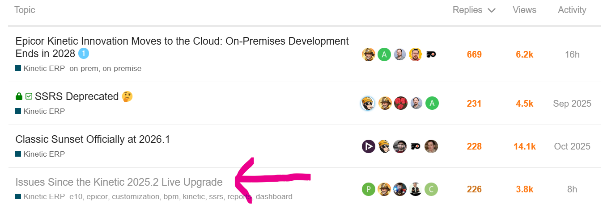Open the "Issues Since the Kinetic 2025.2 Live Upgrade" topic
The width and height of the screenshot is (616, 208).
(x=119, y=182)
